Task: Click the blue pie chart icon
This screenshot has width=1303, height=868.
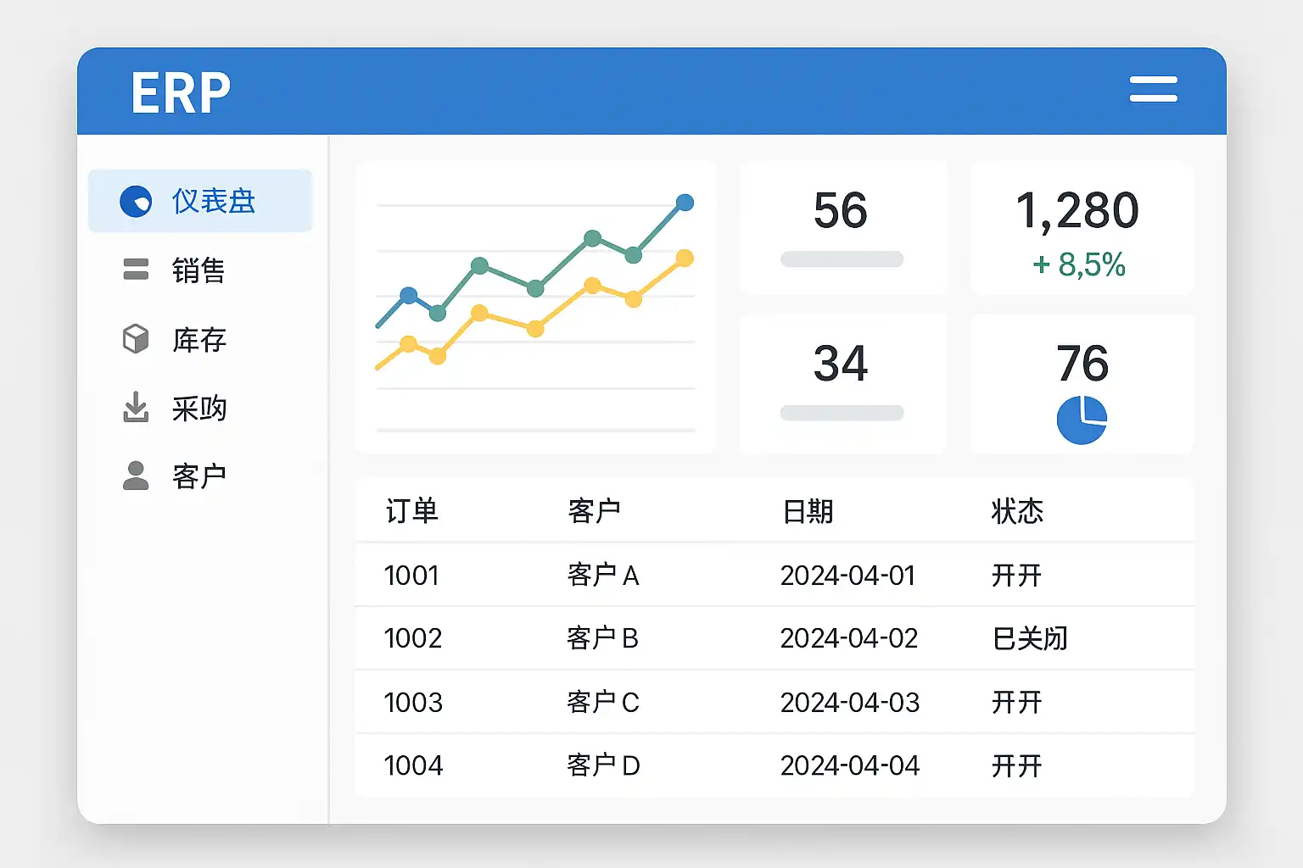Action: coord(1082,420)
